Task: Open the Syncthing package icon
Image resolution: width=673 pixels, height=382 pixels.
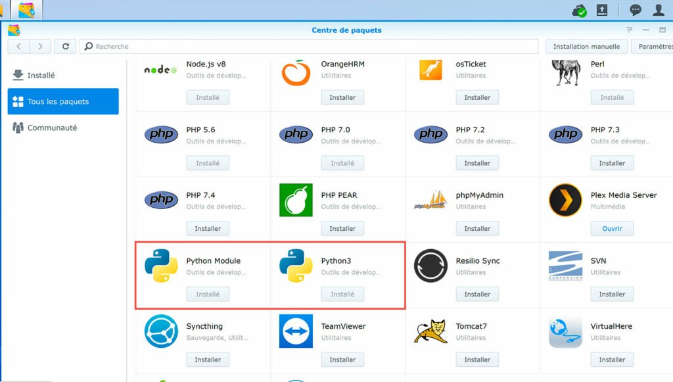Action: point(161,331)
